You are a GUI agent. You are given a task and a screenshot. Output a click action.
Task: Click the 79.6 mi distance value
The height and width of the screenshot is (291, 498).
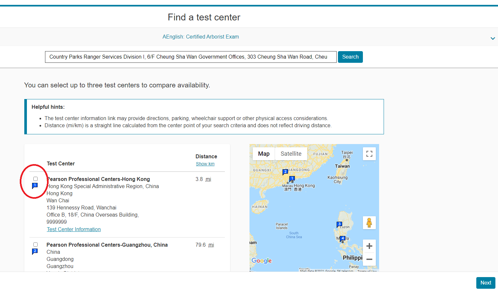tap(205, 245)
